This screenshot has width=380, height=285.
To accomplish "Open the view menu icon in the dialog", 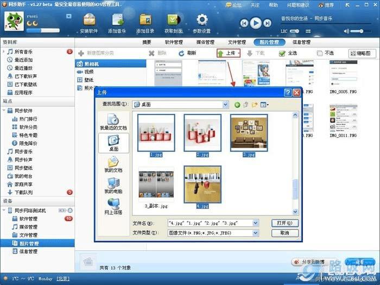I will point(264,105).
